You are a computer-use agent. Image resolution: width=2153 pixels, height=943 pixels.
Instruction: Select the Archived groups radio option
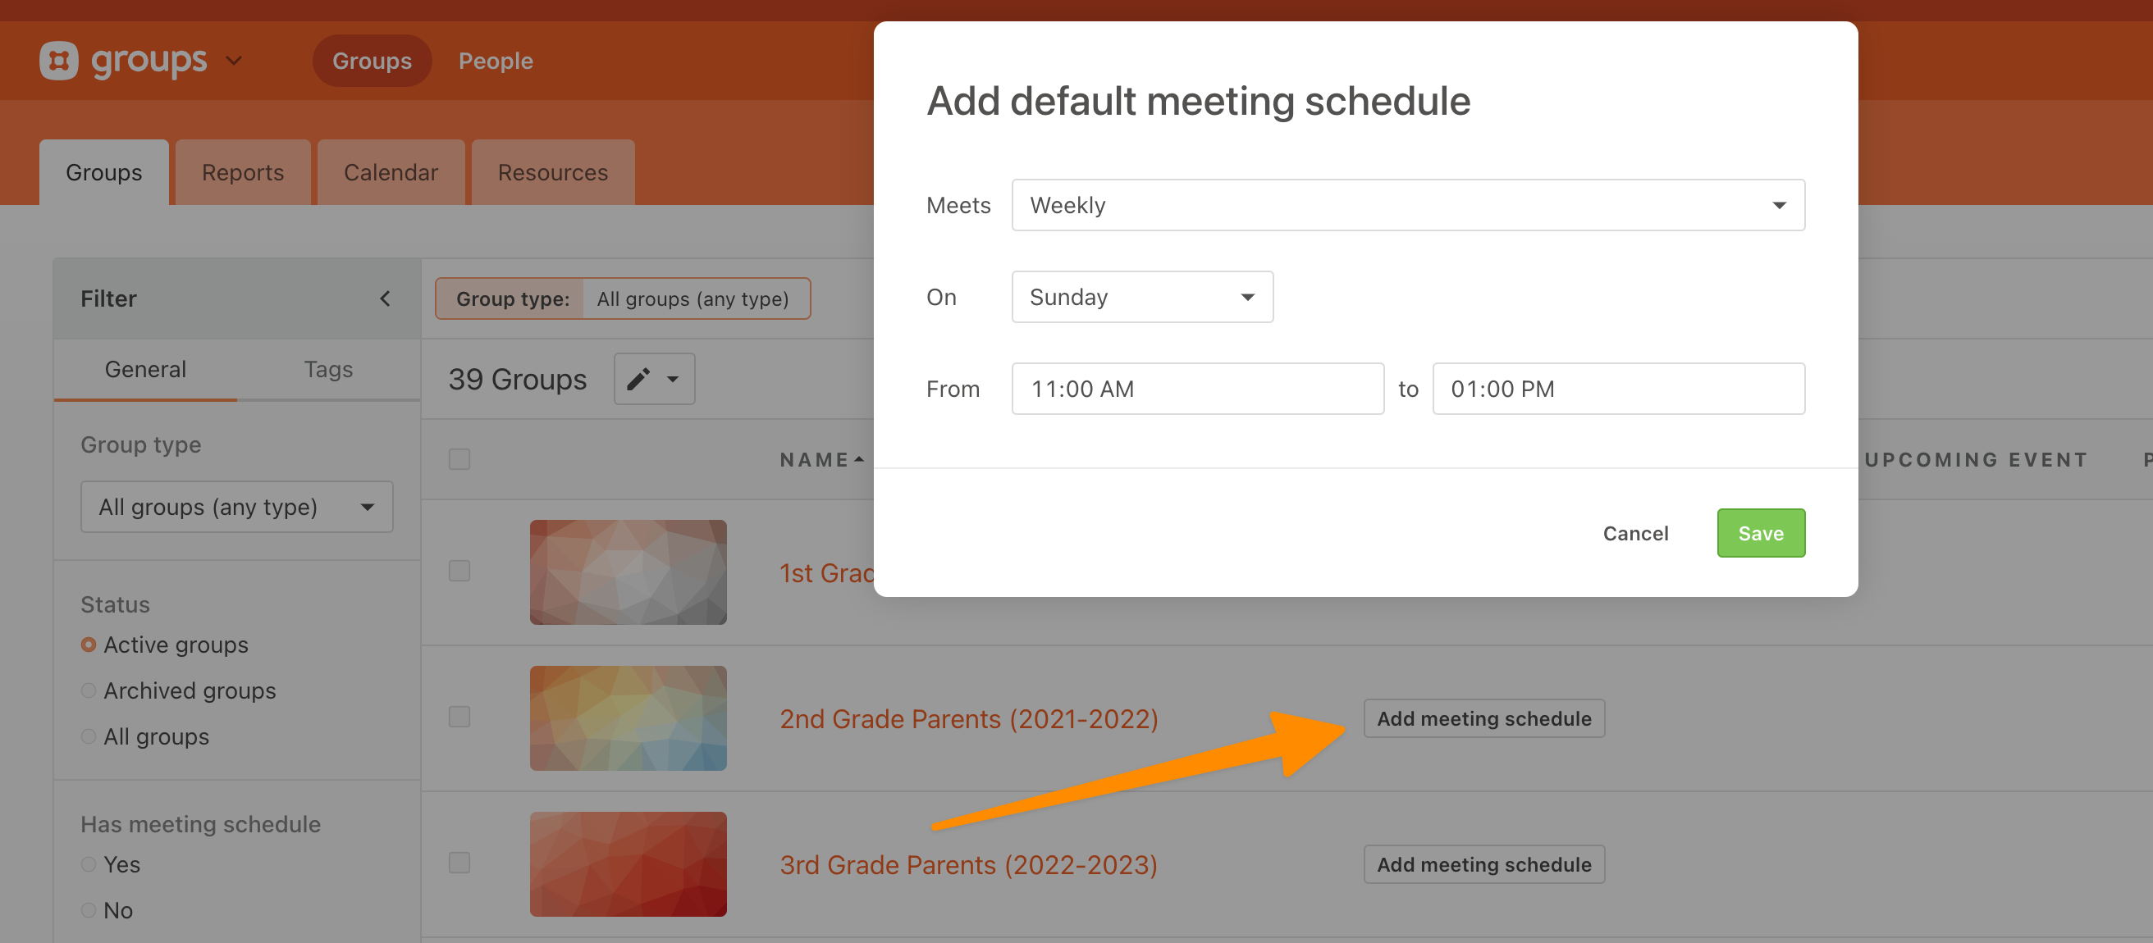pos(89,690)
